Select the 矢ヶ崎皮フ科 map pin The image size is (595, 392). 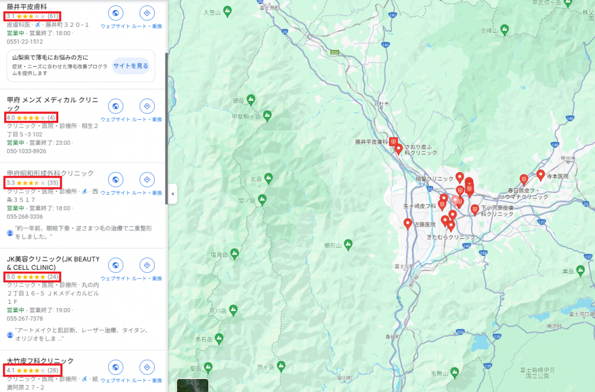[x=441, y=206]
